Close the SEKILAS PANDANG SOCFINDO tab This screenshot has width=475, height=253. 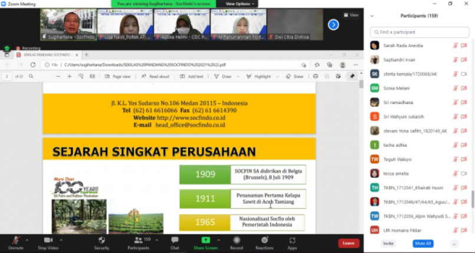pyautogui.click(x=77, y=55)
